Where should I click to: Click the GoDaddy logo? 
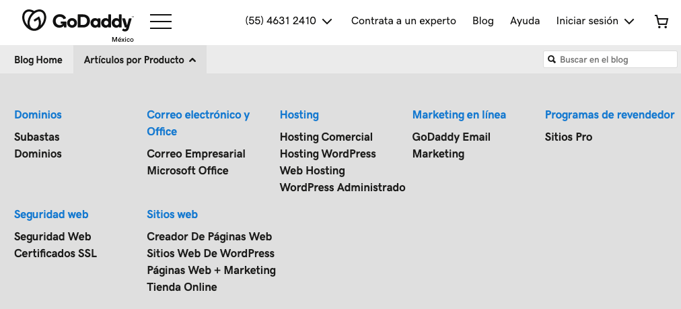(x=78, y=21)
